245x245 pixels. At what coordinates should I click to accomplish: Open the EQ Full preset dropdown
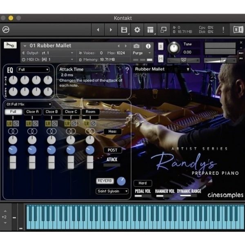coord(33,69)
